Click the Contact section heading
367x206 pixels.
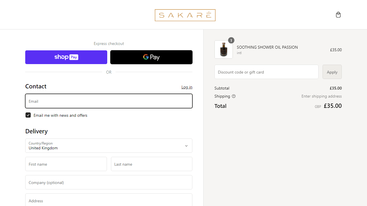[36, 86]
